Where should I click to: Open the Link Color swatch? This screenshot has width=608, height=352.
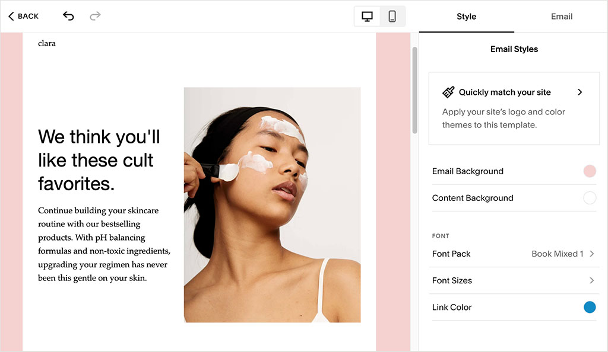coord(589,307)
